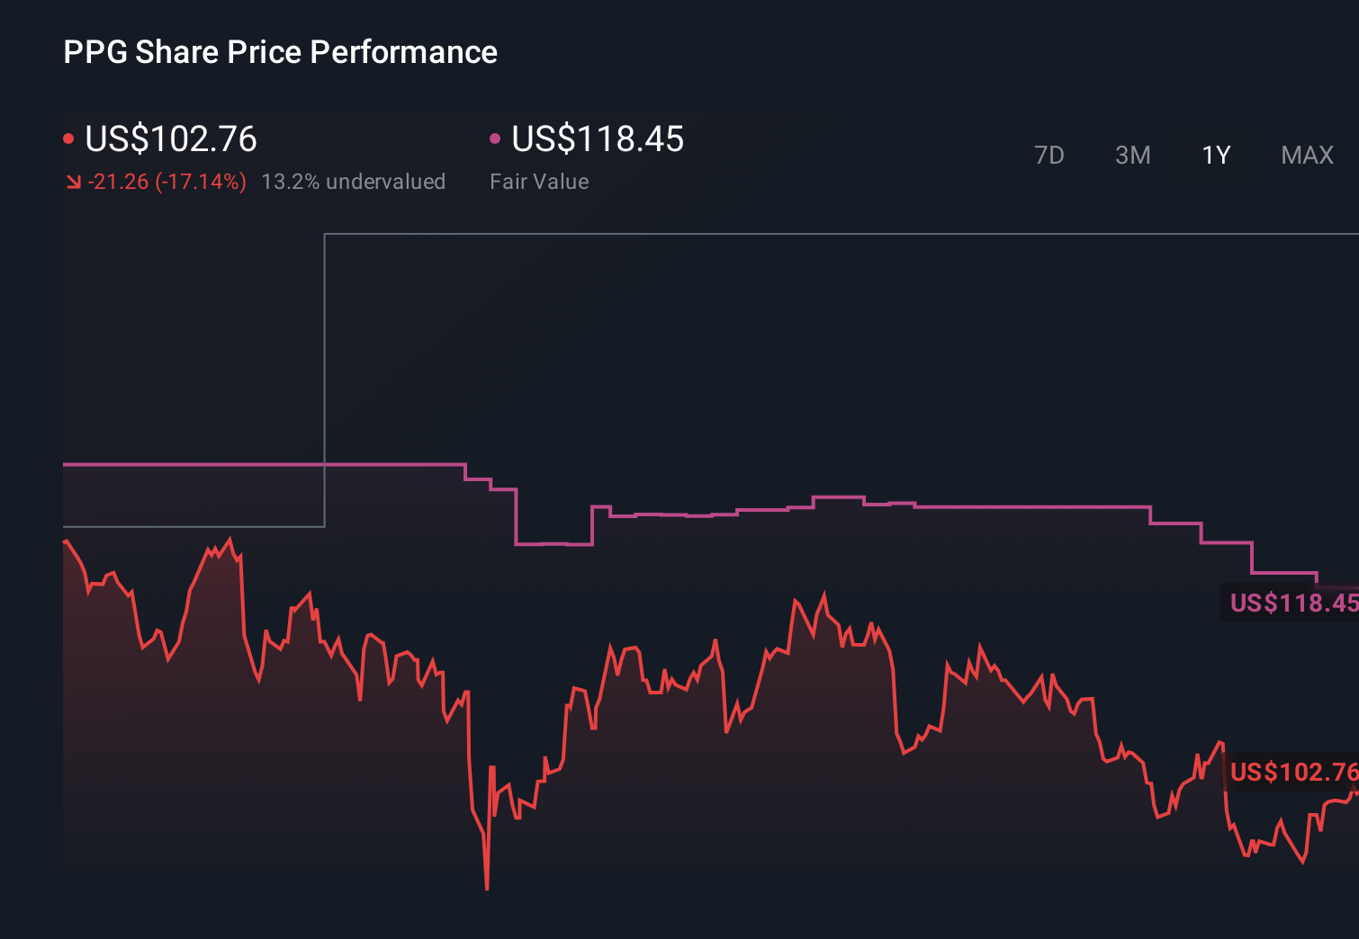Click the 13.2% undervalued label
The height and width of the screenshot is (939, 1359).
354,182
